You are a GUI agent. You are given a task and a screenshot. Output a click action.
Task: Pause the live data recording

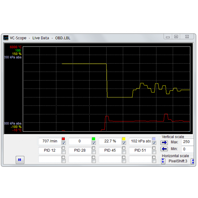(x=20, y=160)
